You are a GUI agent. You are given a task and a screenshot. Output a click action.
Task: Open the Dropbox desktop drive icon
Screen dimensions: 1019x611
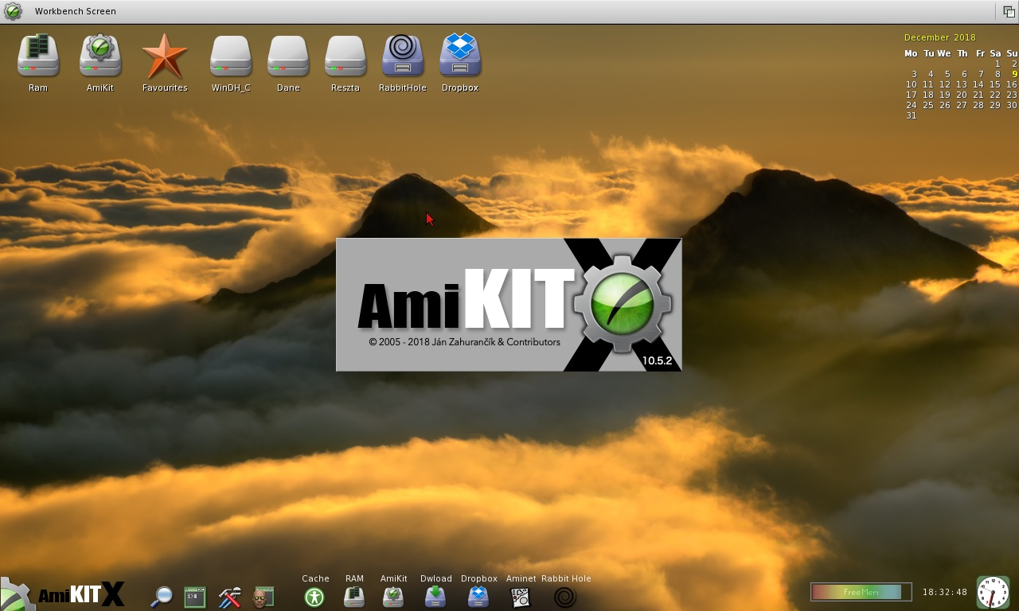(x=460, y=56)
